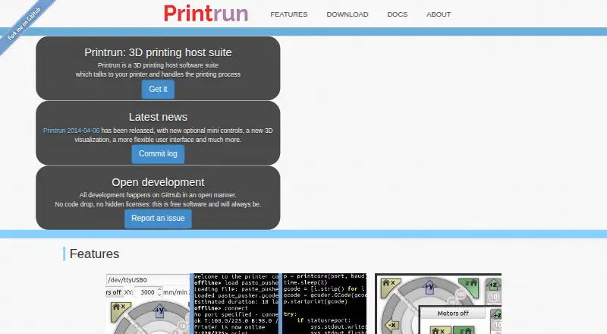Select DOCS in the navigation bar

click(397, 14)
